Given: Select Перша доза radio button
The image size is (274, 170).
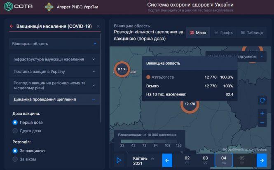Looking at the screenshot, I should 15,122.
